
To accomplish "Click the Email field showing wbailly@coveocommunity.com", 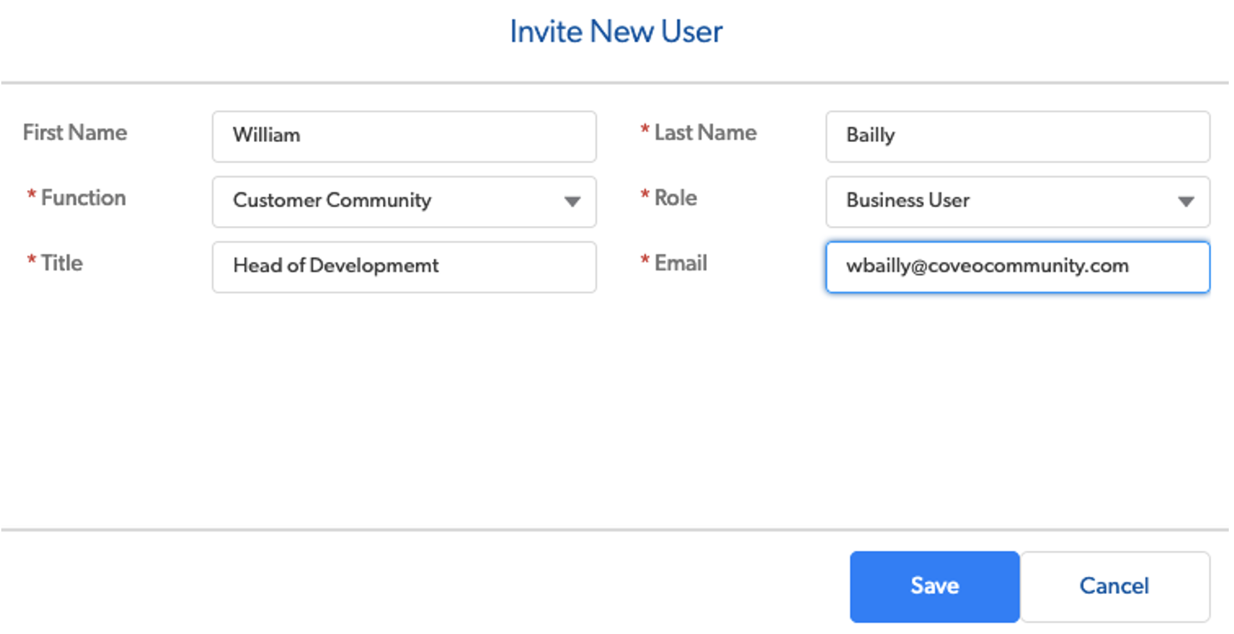I will click(1016, 267).
